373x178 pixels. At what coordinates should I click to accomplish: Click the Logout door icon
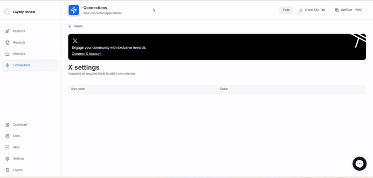click(x=7, y=170)
